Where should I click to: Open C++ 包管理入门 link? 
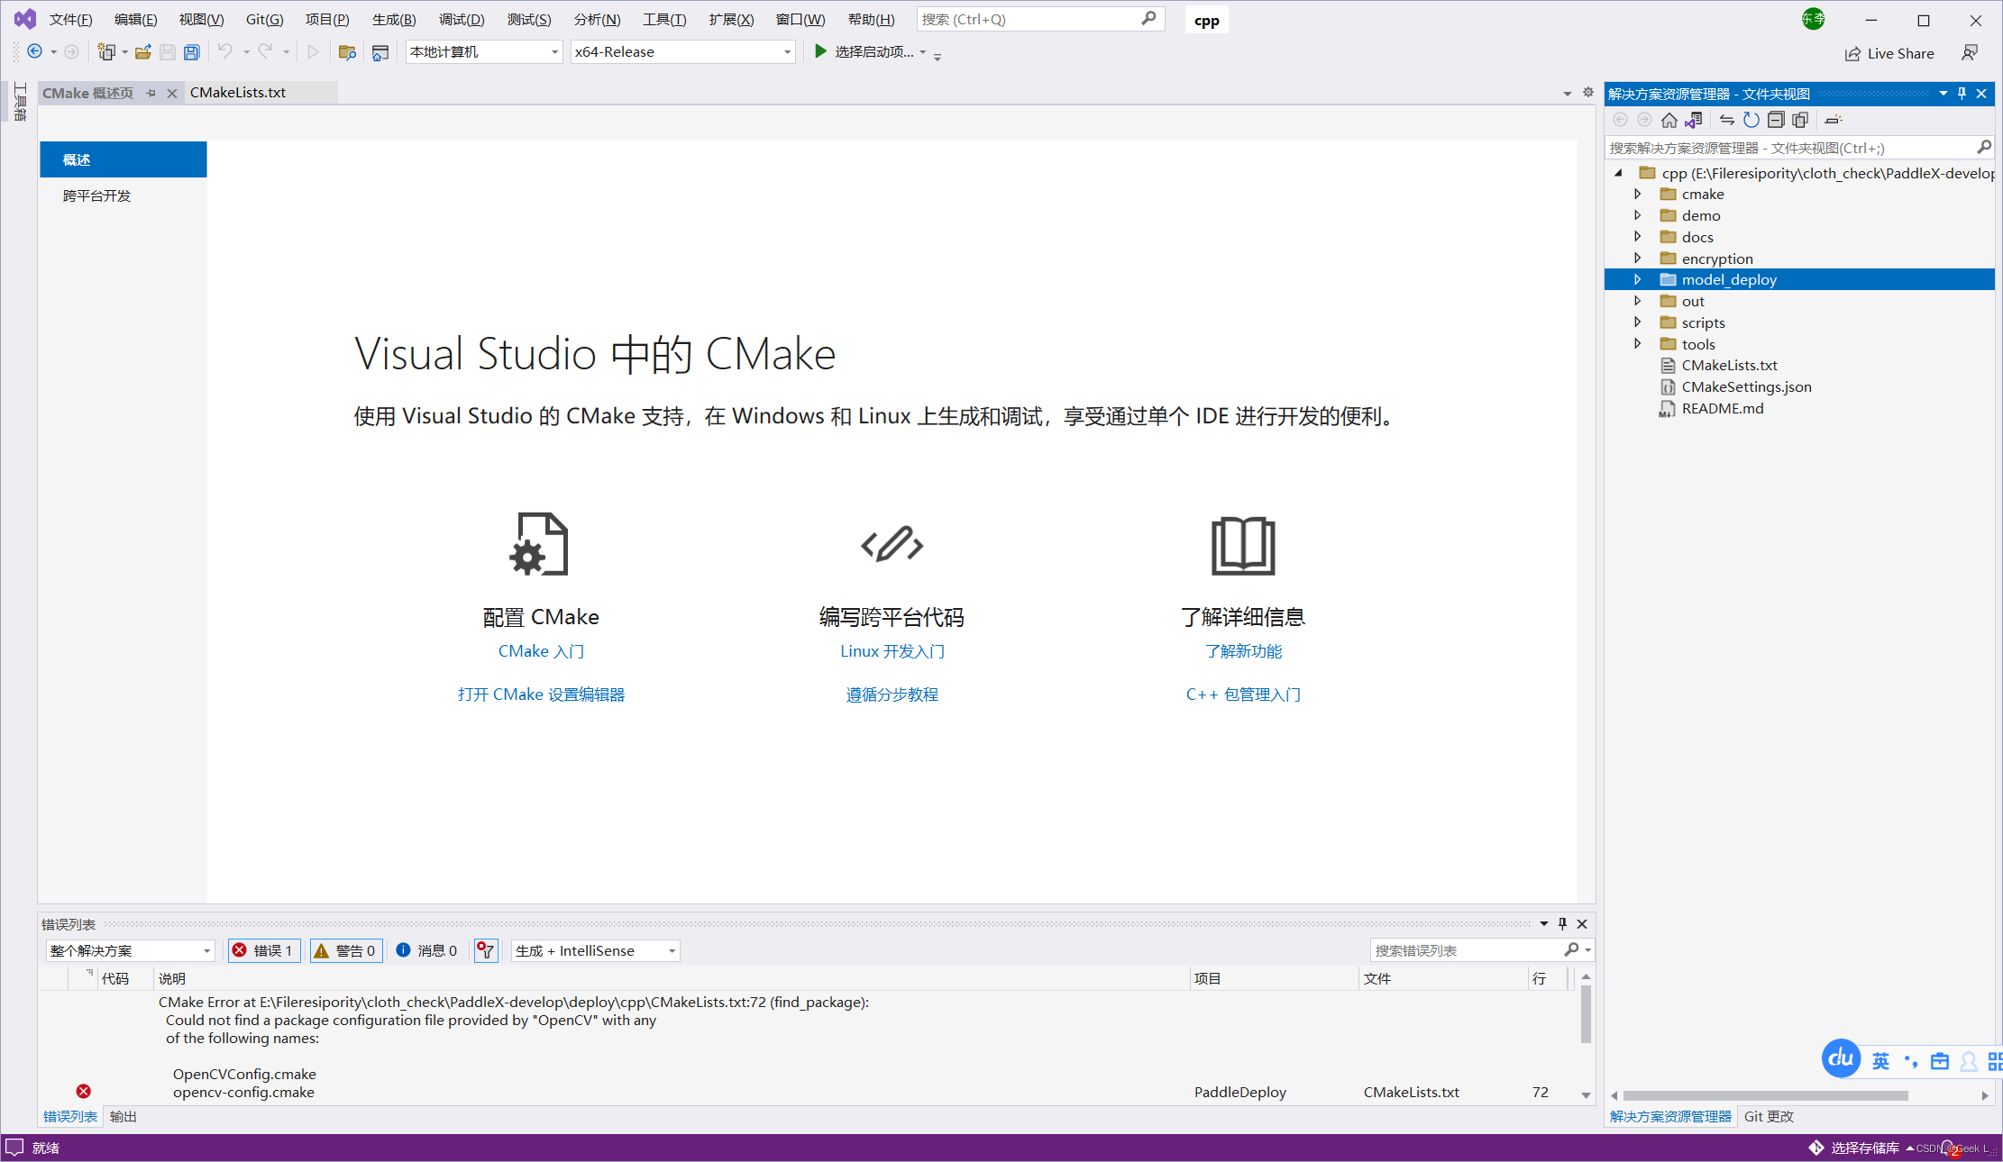coord(1241,694)
